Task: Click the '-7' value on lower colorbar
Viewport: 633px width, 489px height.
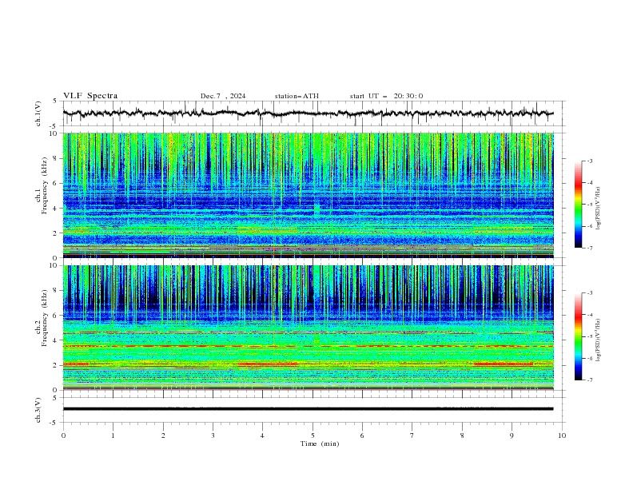Action: [589, 380]
